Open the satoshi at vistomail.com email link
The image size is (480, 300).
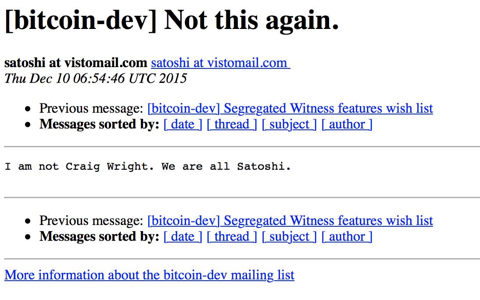(220, 63)
